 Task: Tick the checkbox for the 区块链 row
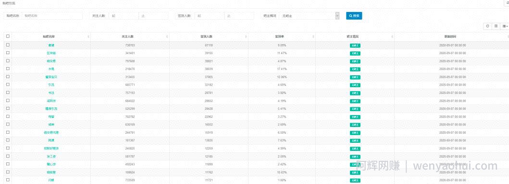coord(8,53)
